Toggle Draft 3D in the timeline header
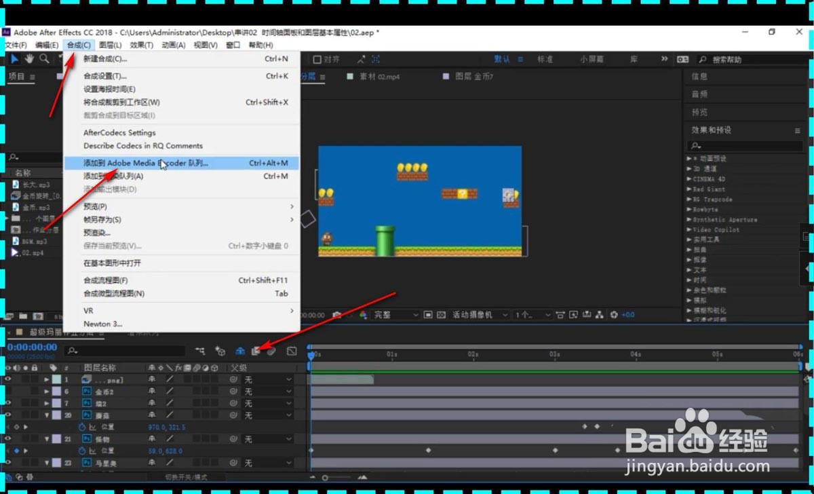Viewport: 814px width, 494px height. [x=220, y=351]
